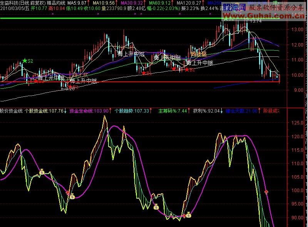
Task: Click the orange 妈超强 signal label
Action: point(198,54)
